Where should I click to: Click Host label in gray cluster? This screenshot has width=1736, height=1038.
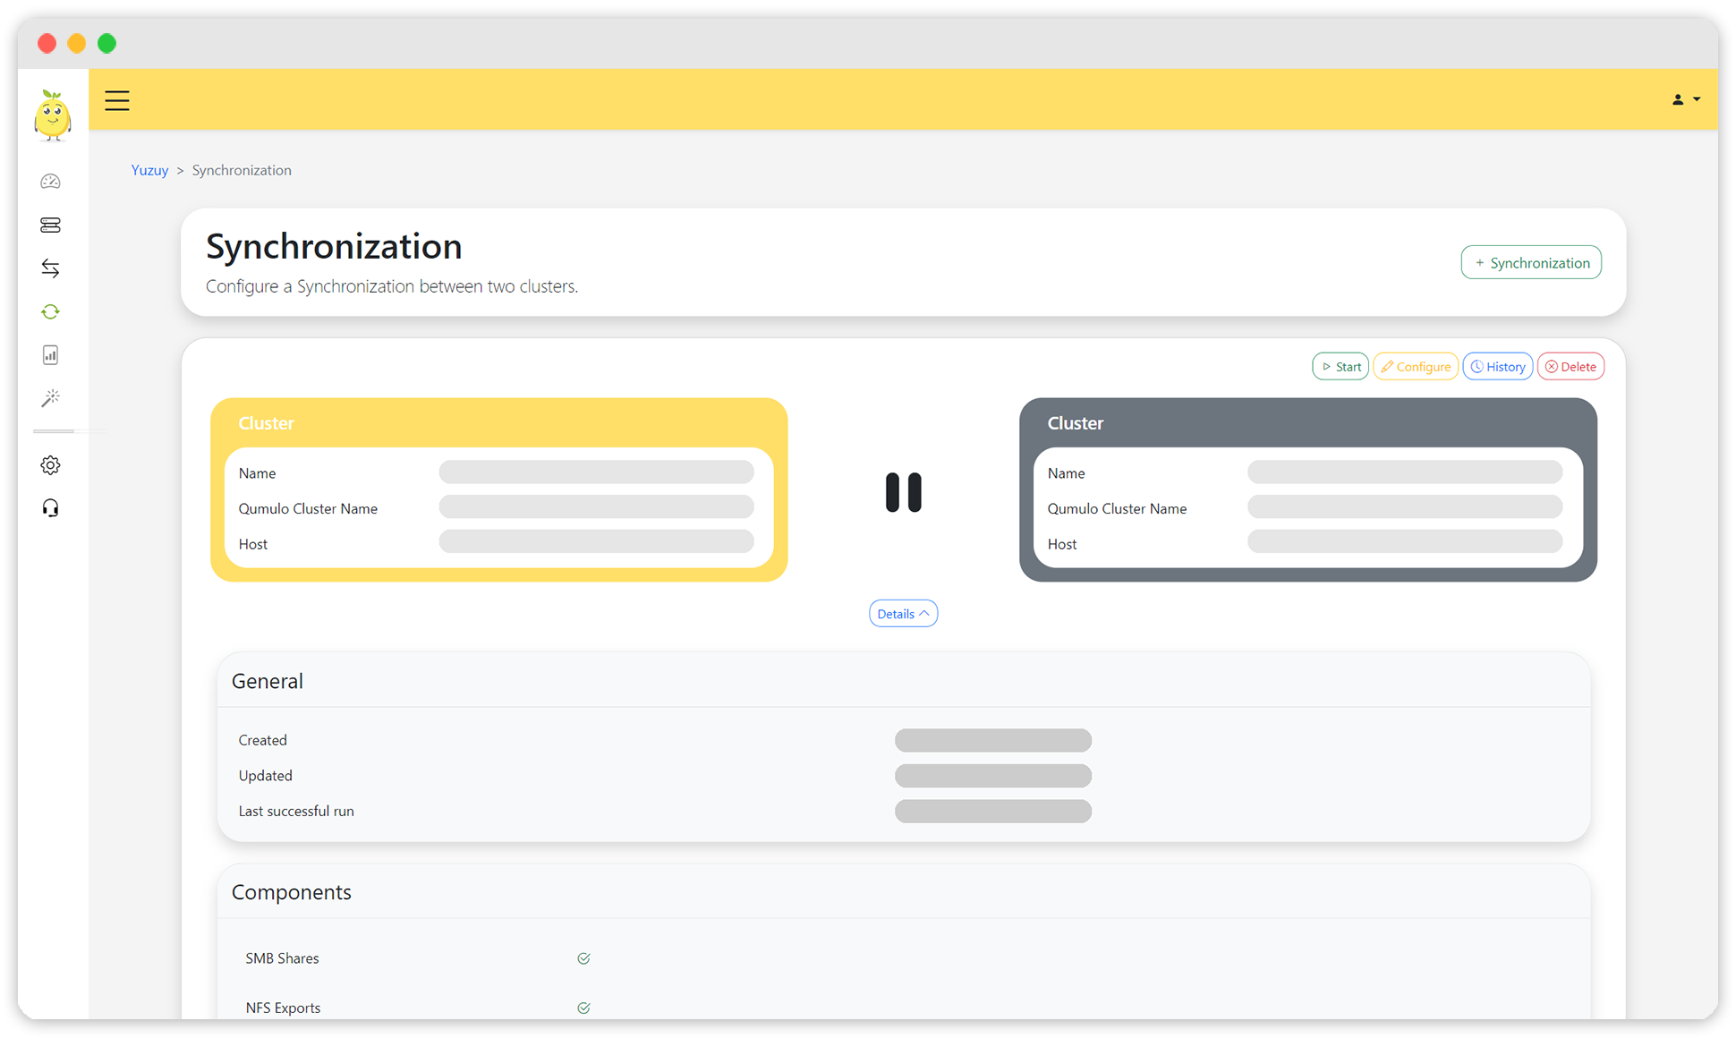click(x=1061, y=544)
